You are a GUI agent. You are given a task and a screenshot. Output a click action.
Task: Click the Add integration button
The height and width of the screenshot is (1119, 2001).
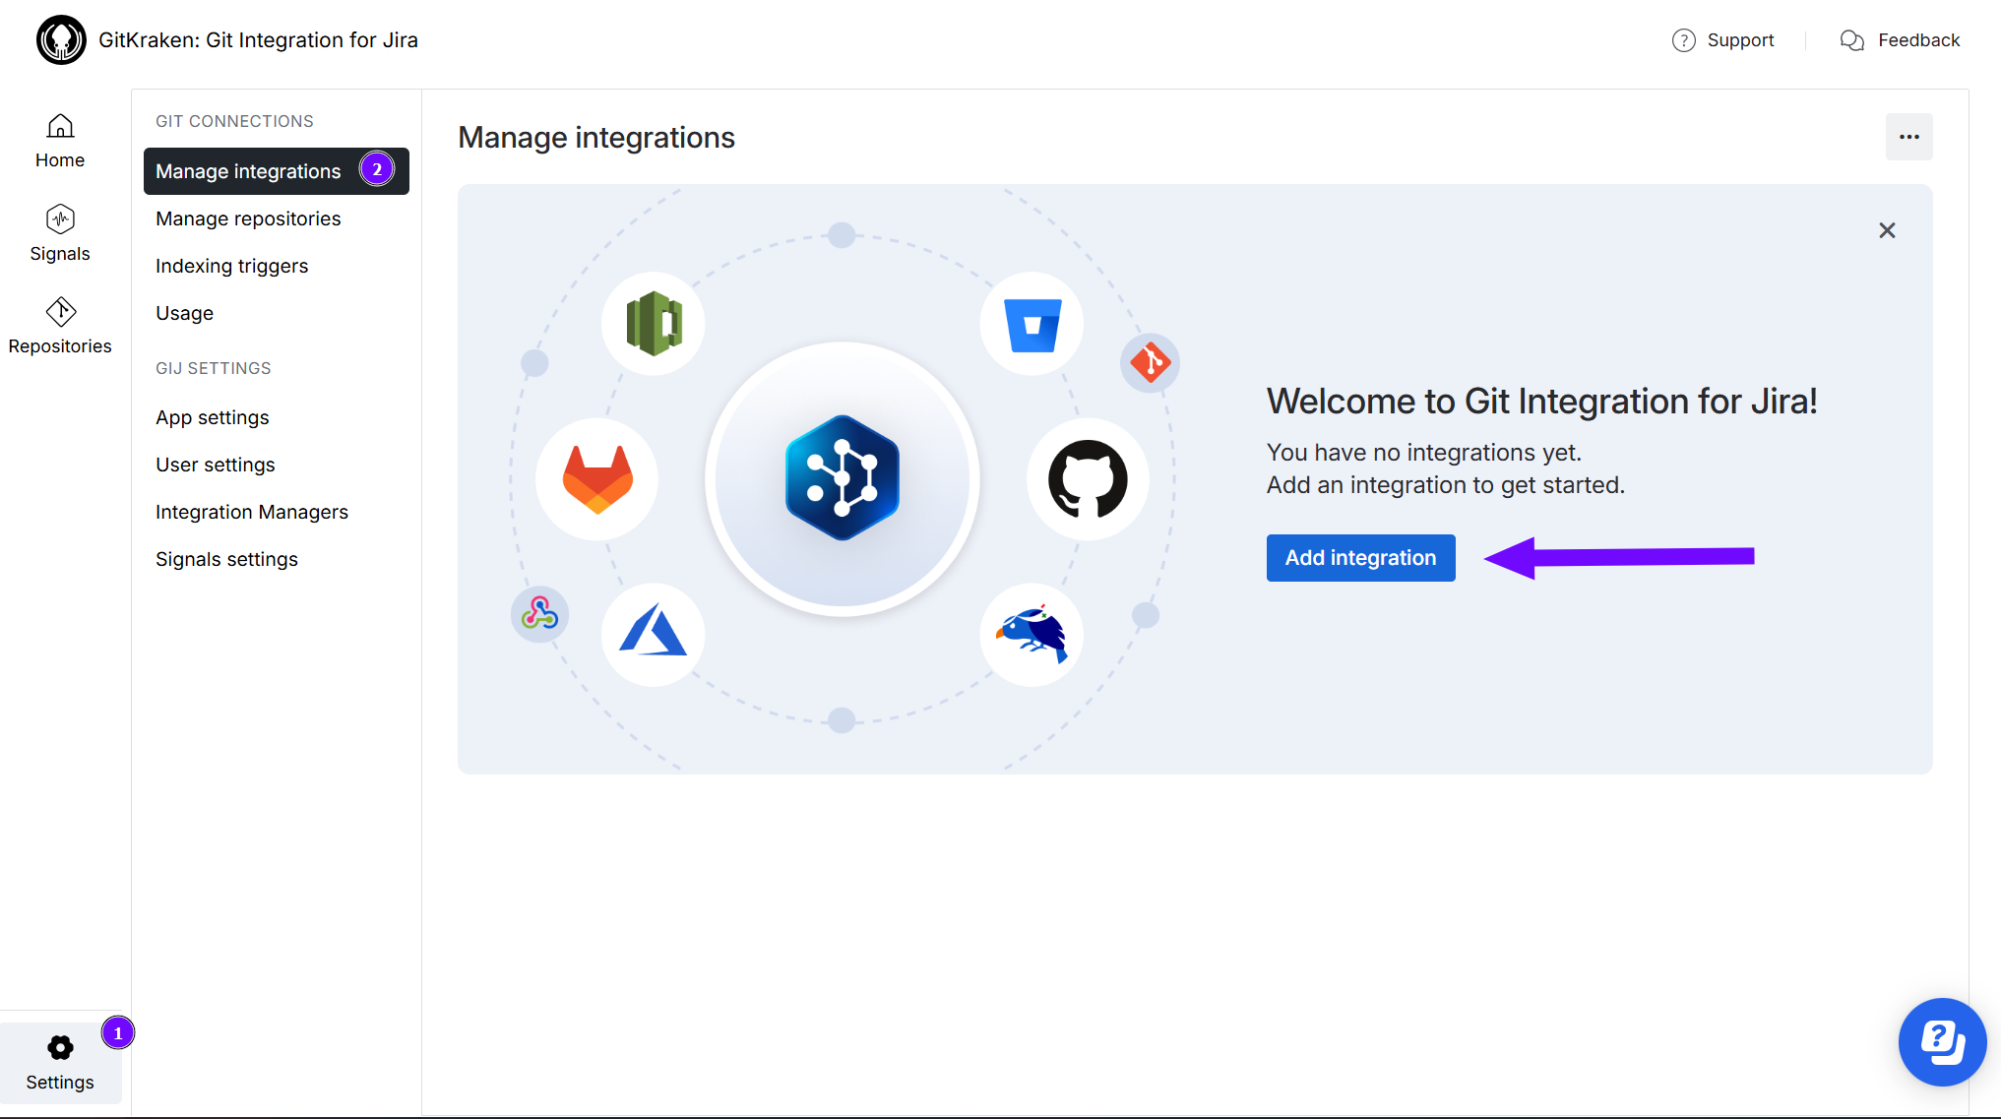click(1360, 558)
